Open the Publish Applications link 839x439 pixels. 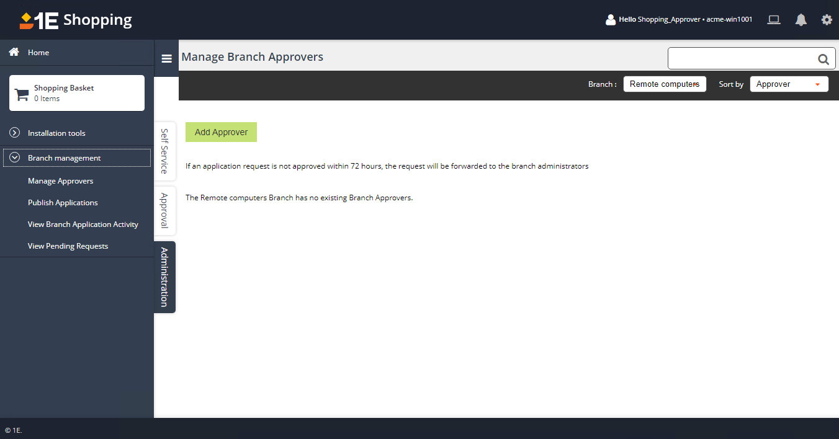(63, 203)
